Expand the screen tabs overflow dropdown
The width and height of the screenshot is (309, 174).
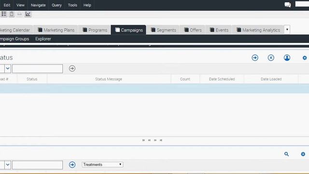pos(287,29)
